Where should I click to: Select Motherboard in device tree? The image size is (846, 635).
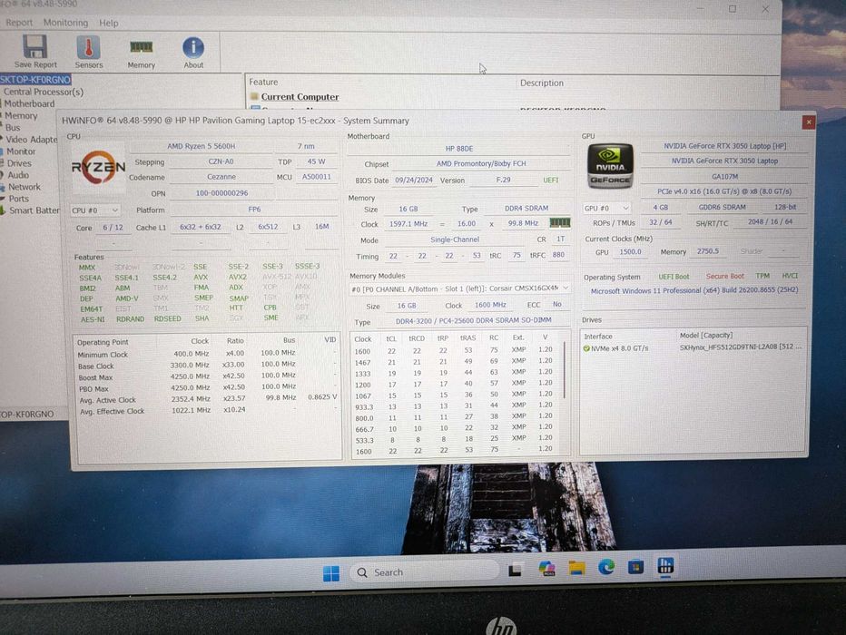coord(29,103)
